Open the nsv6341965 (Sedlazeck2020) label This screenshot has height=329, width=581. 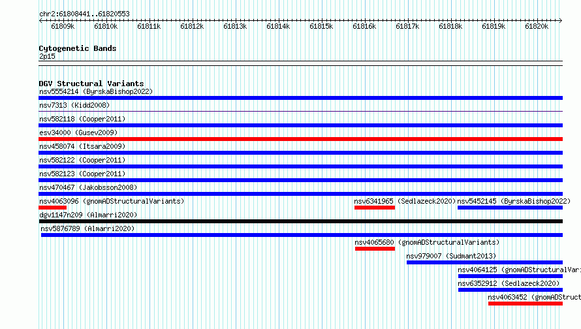[x=405, y=201]
